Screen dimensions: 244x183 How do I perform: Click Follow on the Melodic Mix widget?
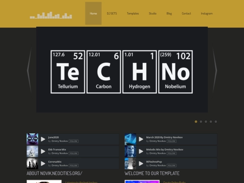pos(172,153)
